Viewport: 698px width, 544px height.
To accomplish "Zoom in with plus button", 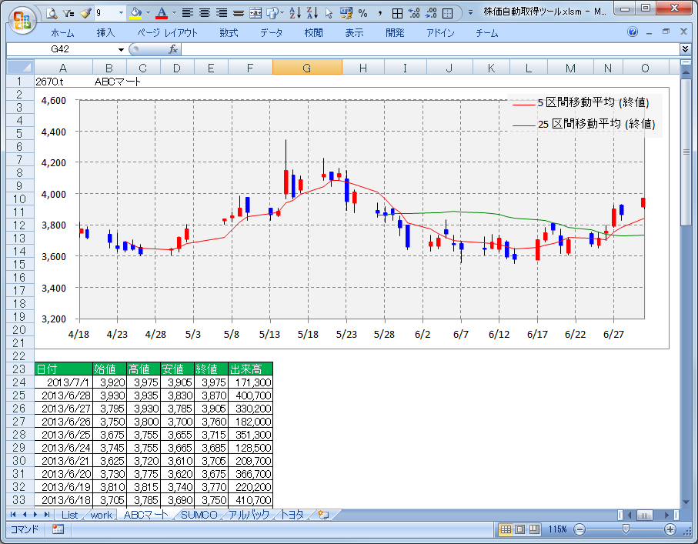I will (x=670, y=529).
